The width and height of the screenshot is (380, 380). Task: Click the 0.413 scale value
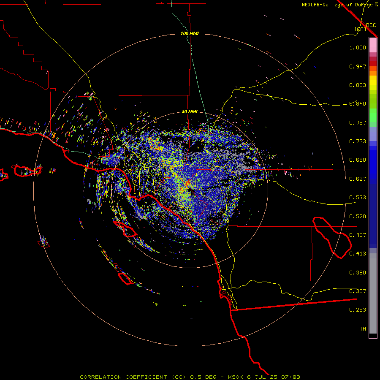click(358, 254)
